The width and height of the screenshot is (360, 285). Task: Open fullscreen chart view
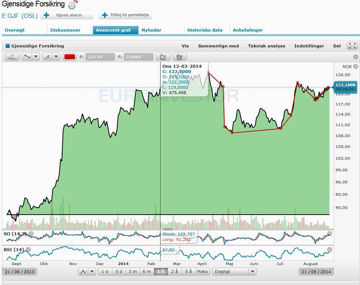coord(352,46)
